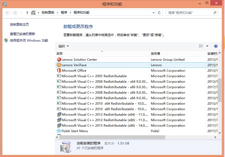Click the Pokki publisher cell
This screenshot has height=157, width=225.
click(x=155, y=131)
